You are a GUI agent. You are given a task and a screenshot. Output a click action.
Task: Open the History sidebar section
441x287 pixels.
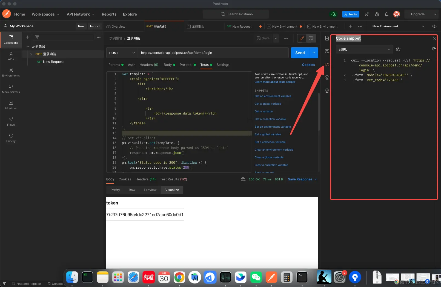click(11, 138)
